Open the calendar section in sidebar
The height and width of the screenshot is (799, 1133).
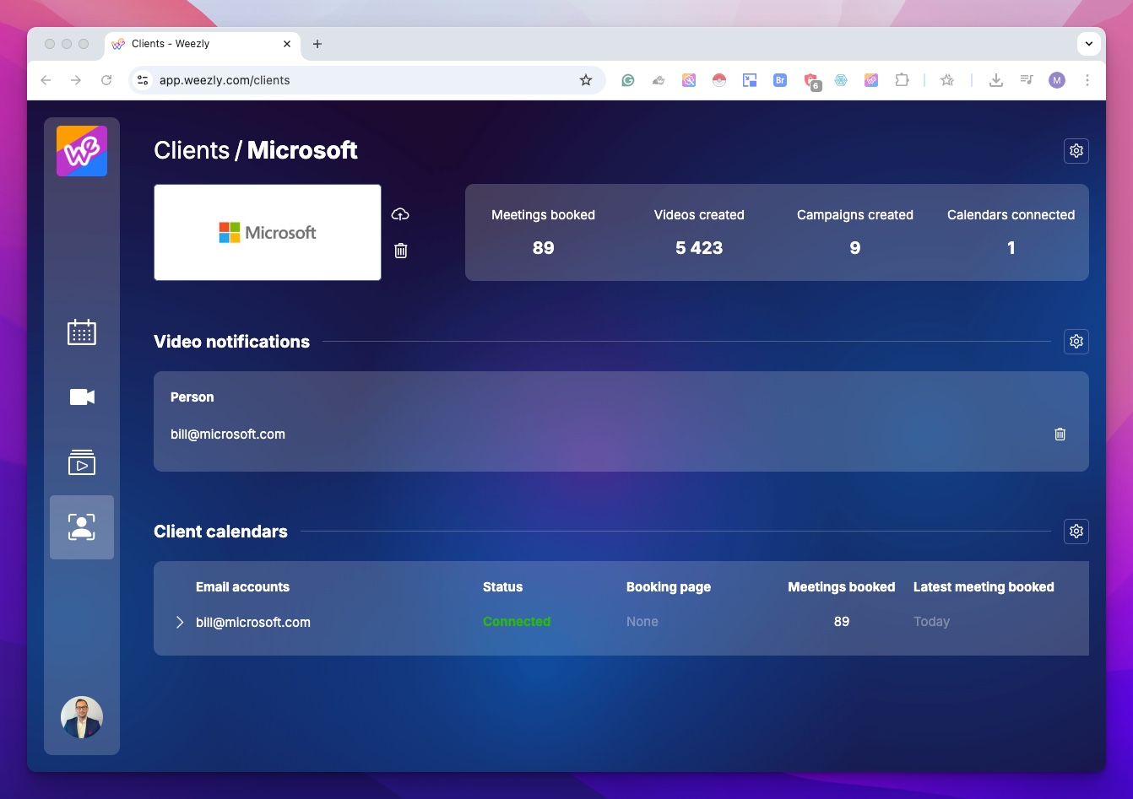(82, 332)
